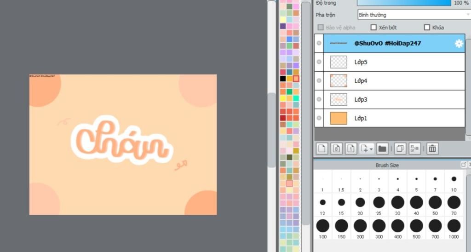Screen dimensions: 471x252
Task: Select layer Lớp4
Action: (394, 81)
